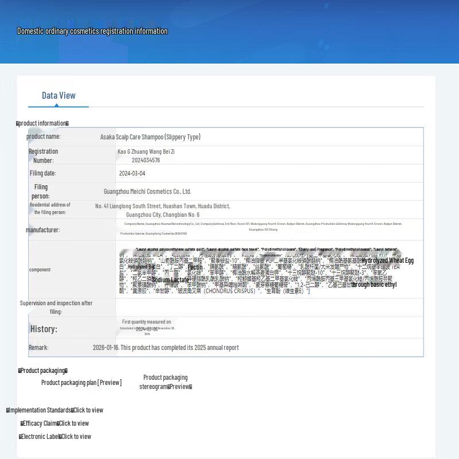The image size is (459, 459).
Task: Click the filing date value '2024-03-04'
Action: (x=132, y=173)
